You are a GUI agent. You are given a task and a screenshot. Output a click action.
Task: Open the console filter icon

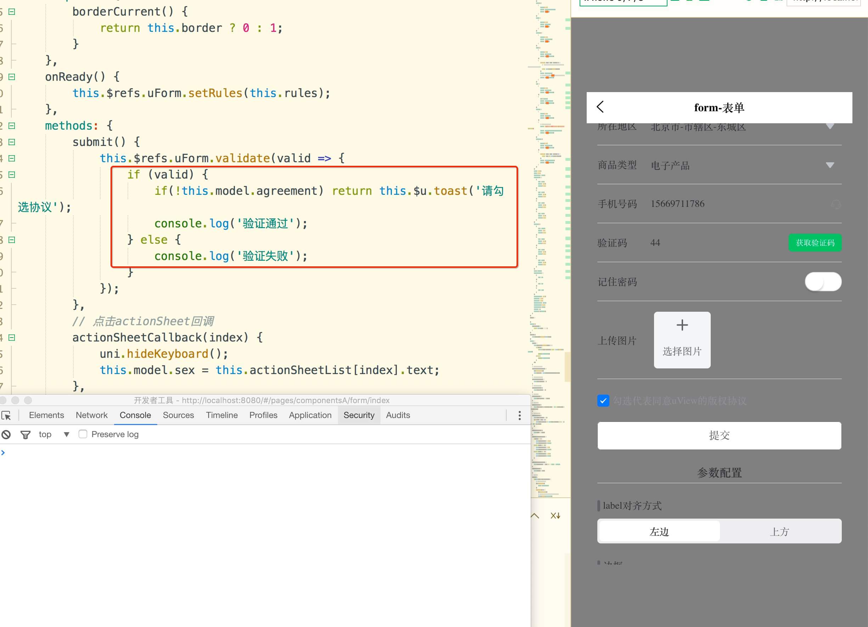click(25, 435)
